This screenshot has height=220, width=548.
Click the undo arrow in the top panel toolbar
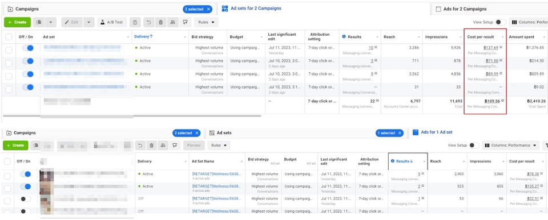(x=148, y=22)
